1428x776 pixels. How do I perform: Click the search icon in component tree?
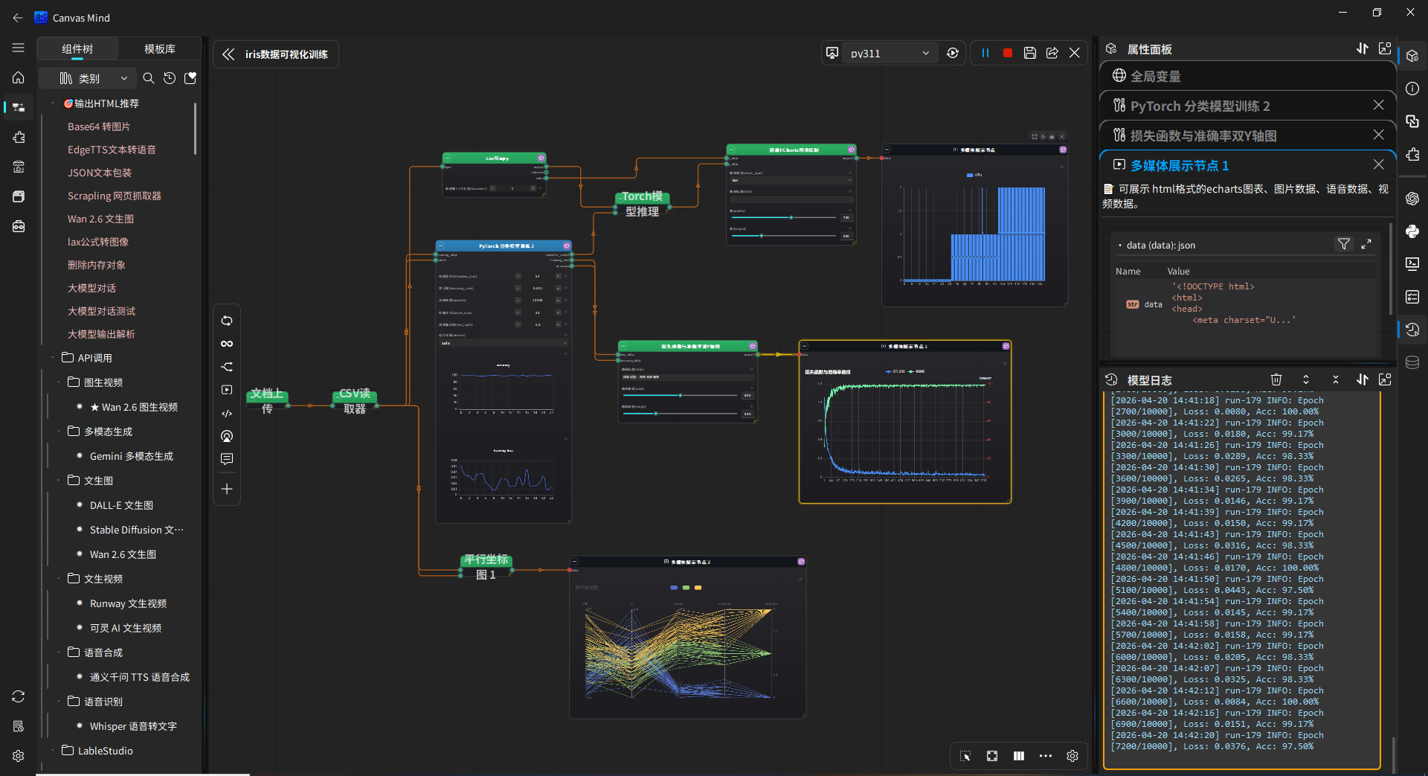149,78
